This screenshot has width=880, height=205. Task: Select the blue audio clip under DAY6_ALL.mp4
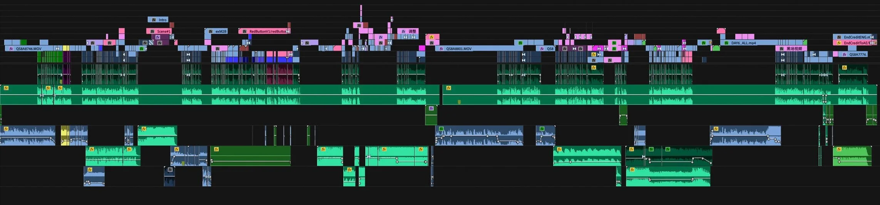(745, 135)
